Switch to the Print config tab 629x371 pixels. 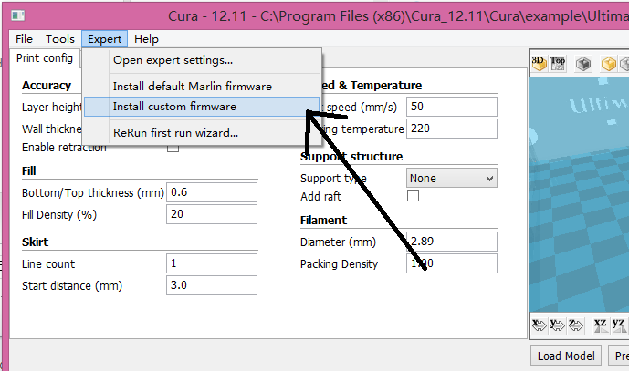coord(45,57)
